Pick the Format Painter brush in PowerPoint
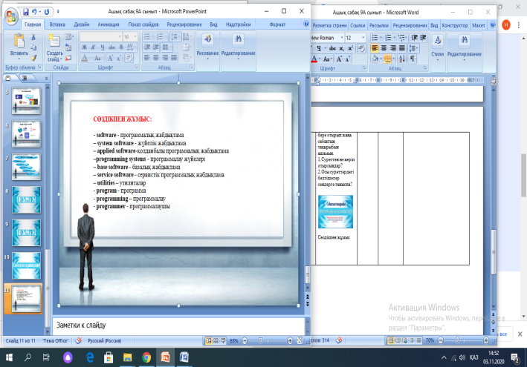Image resolution: width=527 pixels, height=367 pixels. pos(33,58)
